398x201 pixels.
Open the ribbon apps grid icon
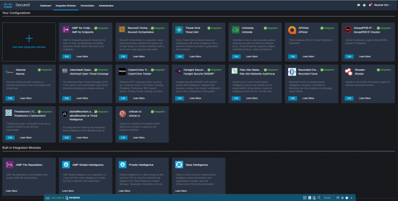tap(305, 198)
